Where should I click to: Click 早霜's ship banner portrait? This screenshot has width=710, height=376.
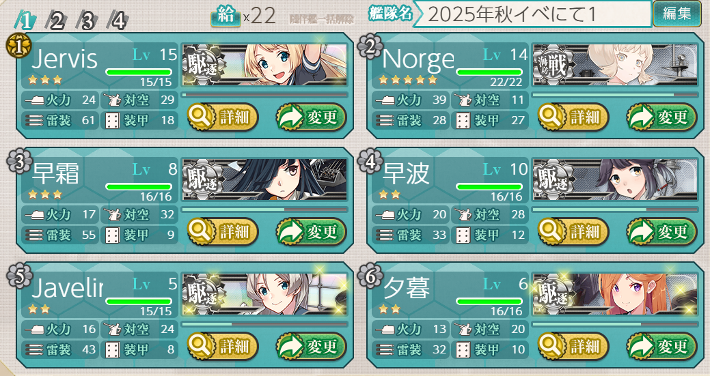click(264, 179)
